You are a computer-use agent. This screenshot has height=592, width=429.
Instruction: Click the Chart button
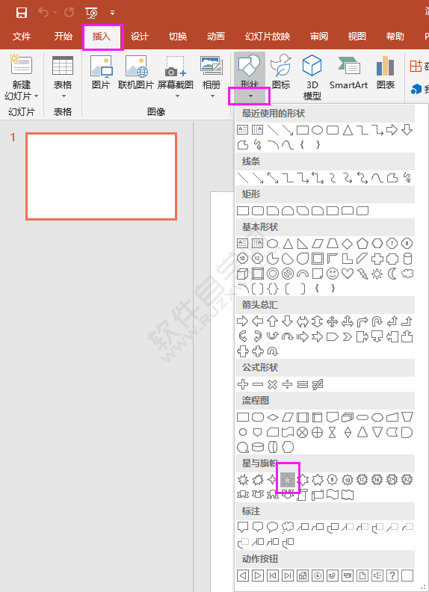click(385, 72)
